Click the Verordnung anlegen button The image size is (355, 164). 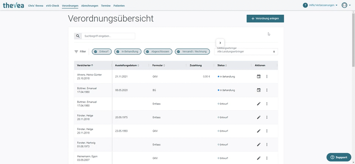(x=265, y=19)
